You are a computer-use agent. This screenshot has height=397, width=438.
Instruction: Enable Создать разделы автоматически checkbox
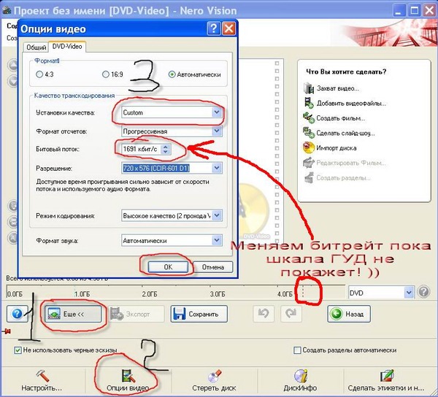298,350
